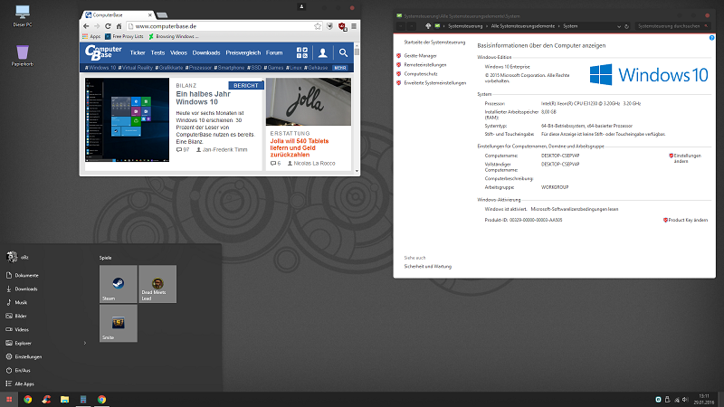Click the social media icons on ComputerBase
Image resolution: width=724 pixels, height=407 pixels.
click(302, 52)
